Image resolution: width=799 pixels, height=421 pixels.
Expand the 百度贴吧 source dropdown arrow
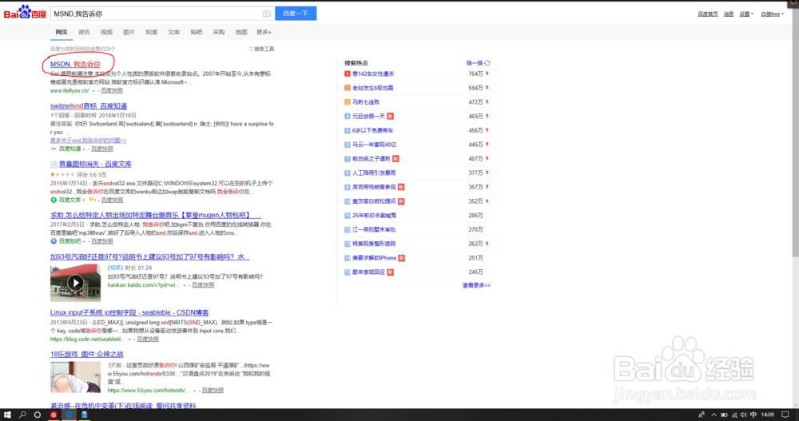pos(84,241)
